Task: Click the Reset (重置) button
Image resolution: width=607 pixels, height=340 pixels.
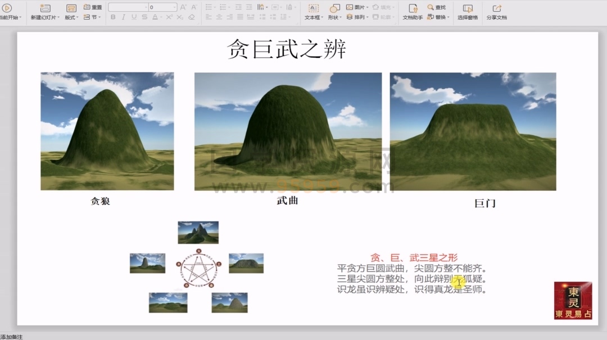Action: coord(93,7)
